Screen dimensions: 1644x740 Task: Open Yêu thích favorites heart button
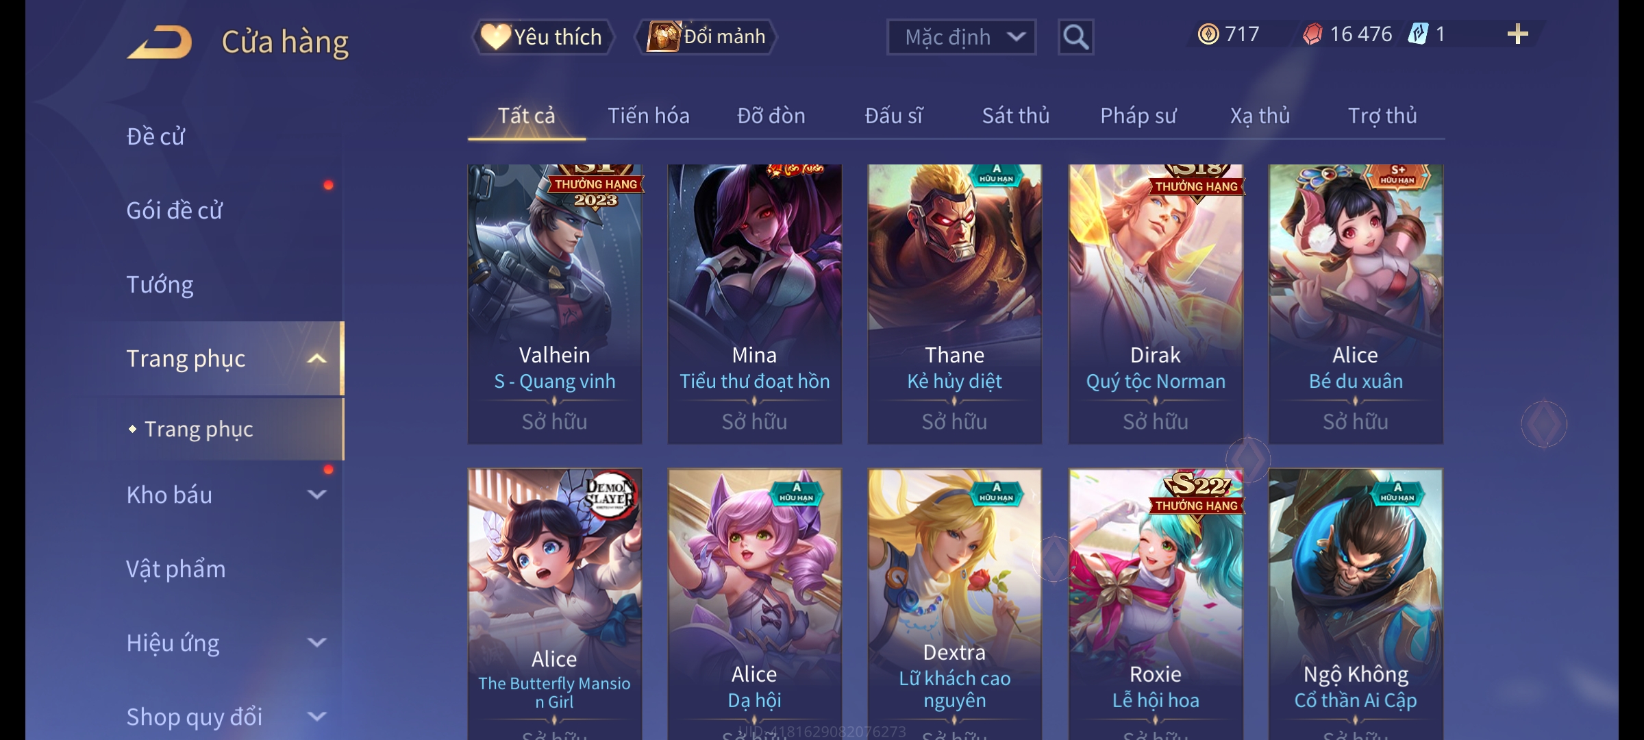pos(543,37)
